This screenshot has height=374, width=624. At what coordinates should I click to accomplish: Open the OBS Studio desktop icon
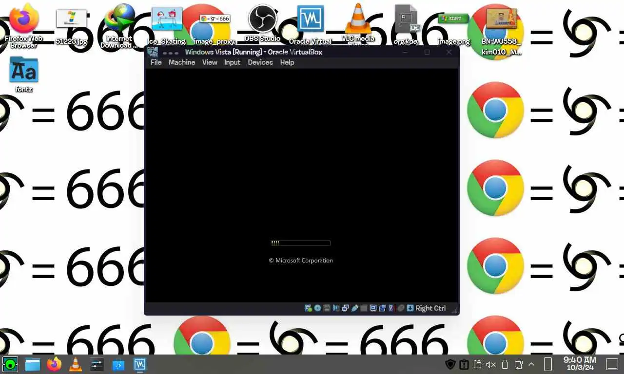coord(262,23)
